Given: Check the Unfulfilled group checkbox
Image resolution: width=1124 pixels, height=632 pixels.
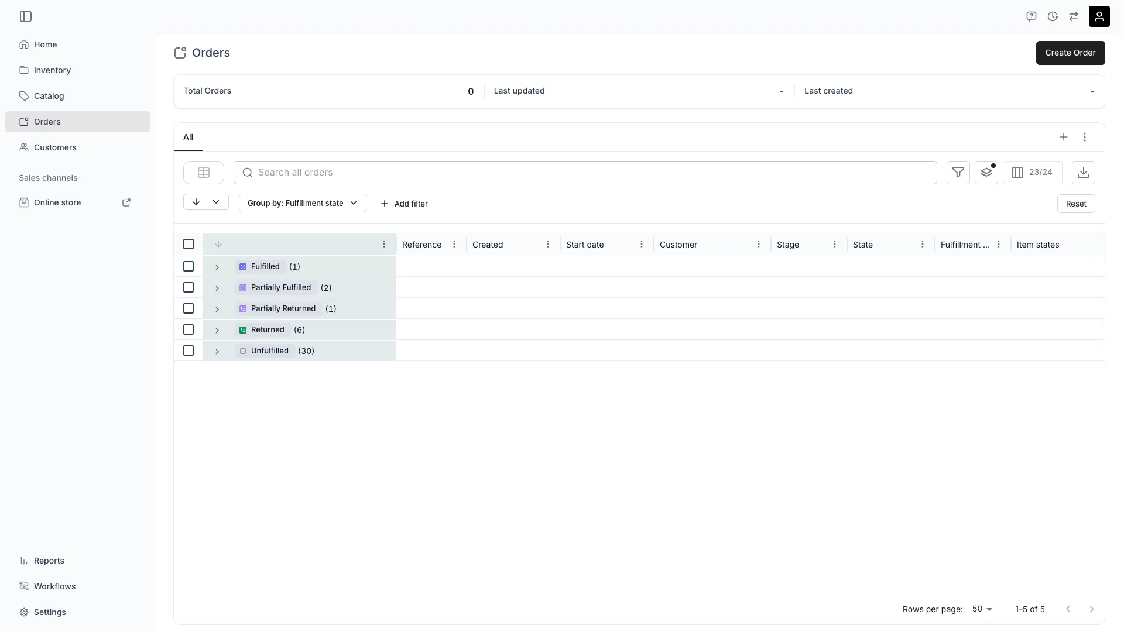Looking at the screenshot, I should point(189,351).
